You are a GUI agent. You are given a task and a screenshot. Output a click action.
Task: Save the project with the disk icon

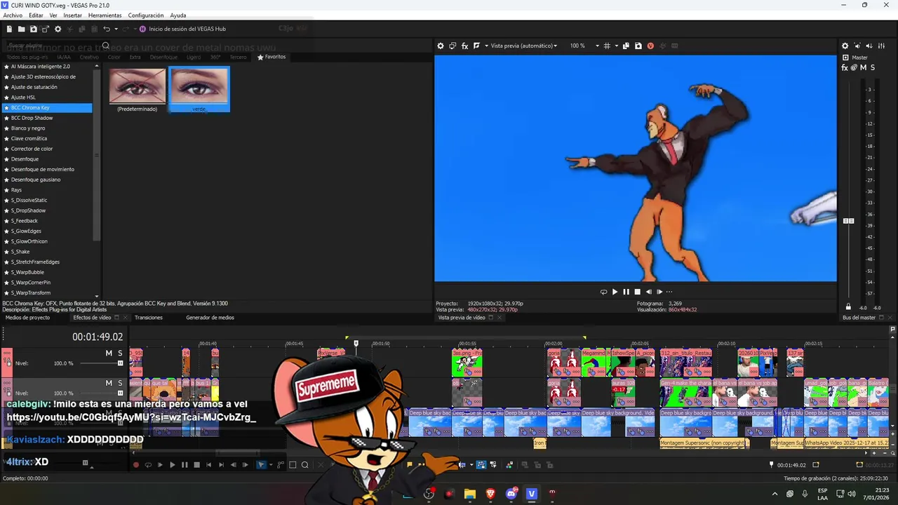33,29
